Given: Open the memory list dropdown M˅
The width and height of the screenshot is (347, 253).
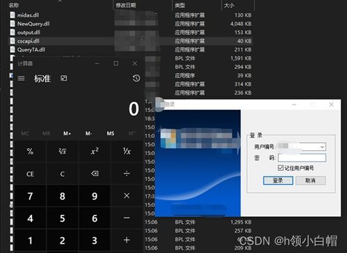Looking at the screenshot, I should 131,133.
